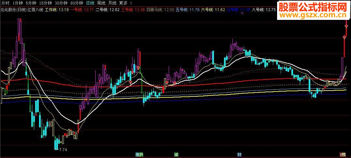Click the red 三号线: 12.36 legend
351x158 pixels.
tap(133, 10)
